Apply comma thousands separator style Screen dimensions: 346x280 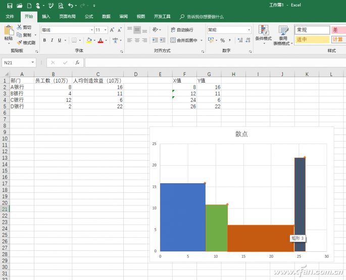point(230,40)
